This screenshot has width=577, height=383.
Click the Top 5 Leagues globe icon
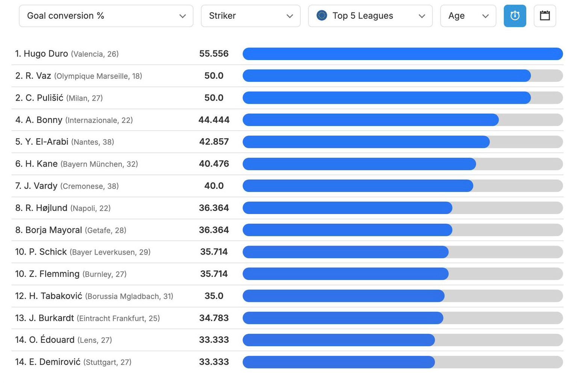[322, 15]
